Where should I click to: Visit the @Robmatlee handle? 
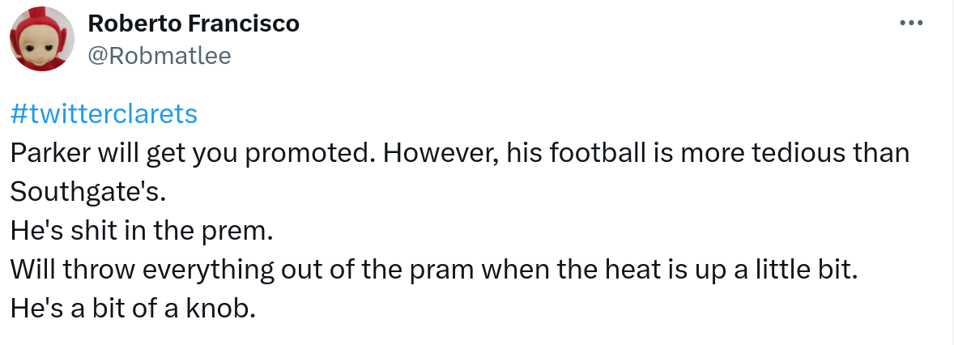[x=159, y=55]
